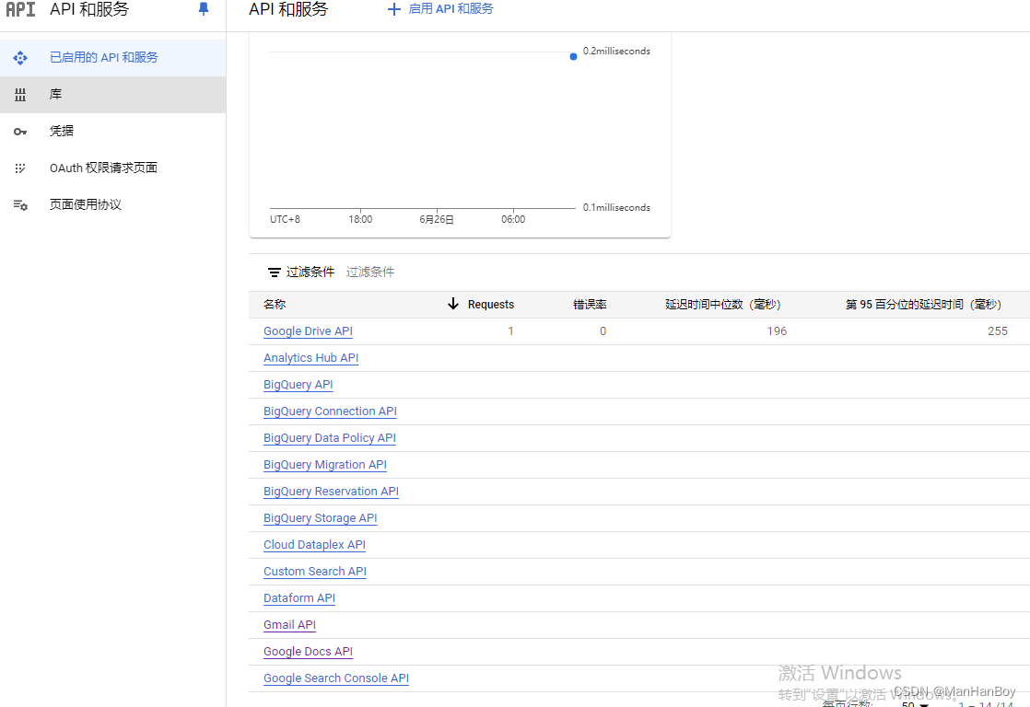
Task: Open the BigQuery Connection API link
Action: click(x=330, y=411)
